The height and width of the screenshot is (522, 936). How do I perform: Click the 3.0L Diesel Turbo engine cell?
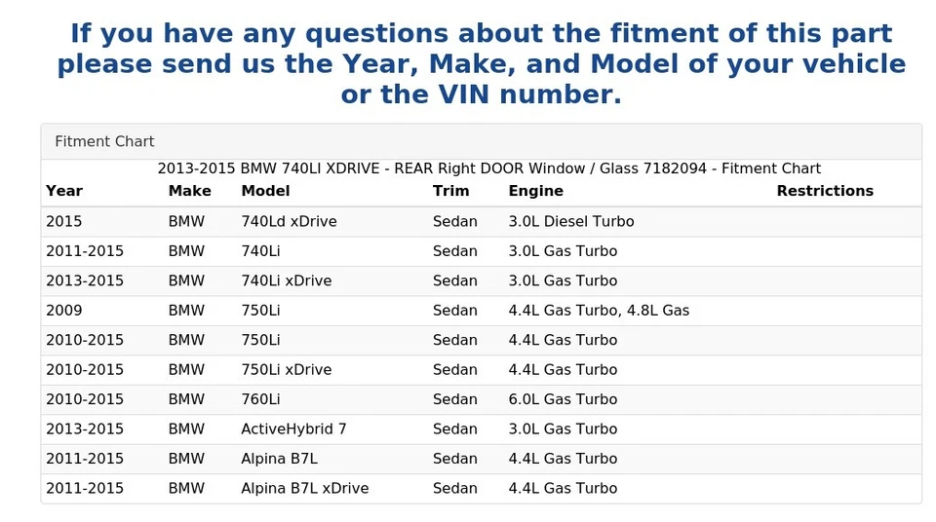(x=570, y=221)
